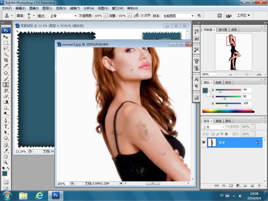
Task: Open the 工作区 workspace dropdown
Action: coord(243,15)
